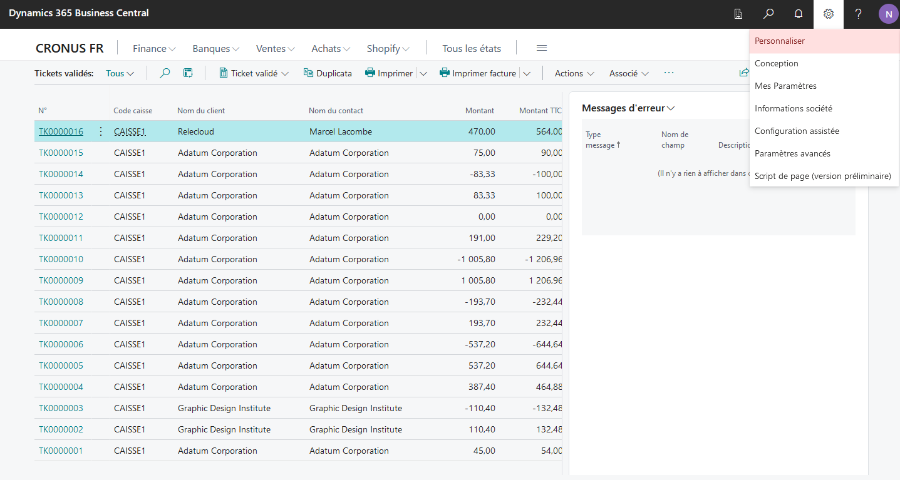Expand Ventes menu
This screenshot has width=900, height=480.
click(x=276, y=48)
